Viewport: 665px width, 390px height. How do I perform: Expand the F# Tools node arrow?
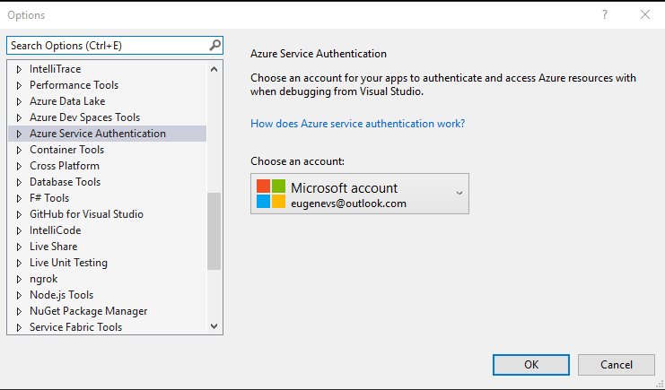[19, 198]
